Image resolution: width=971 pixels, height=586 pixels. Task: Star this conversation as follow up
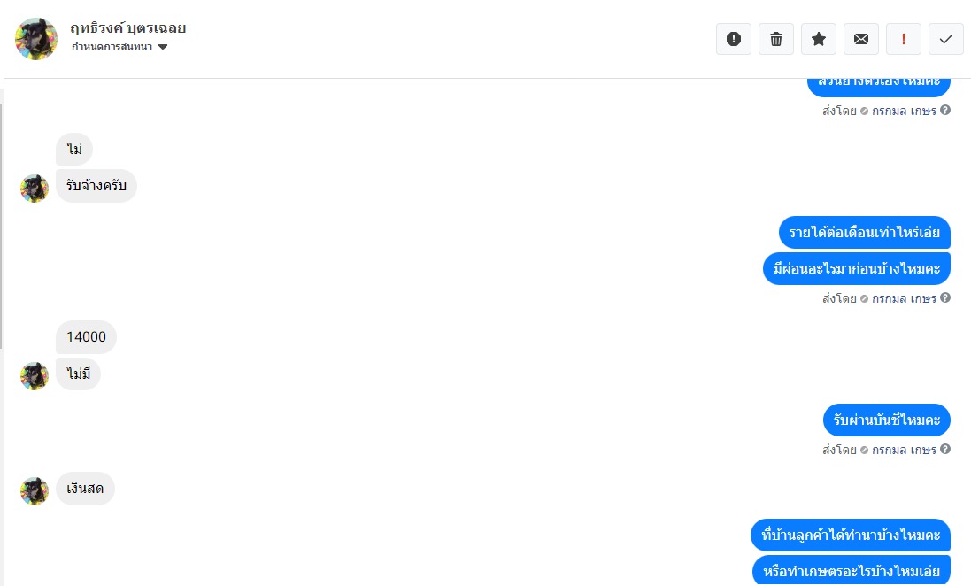(x=819, y=39)
